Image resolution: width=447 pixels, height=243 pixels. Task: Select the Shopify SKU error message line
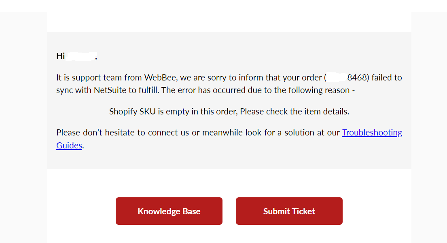tap(229, 111)
